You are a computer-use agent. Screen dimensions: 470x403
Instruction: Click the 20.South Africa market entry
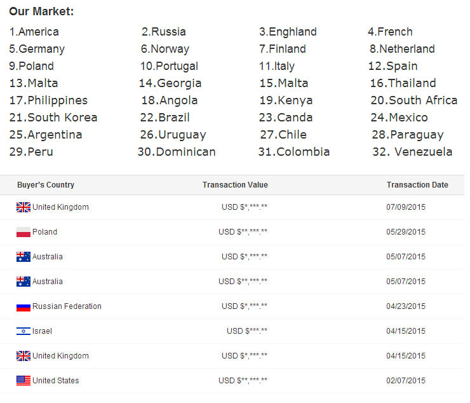(x=414, y=100)
